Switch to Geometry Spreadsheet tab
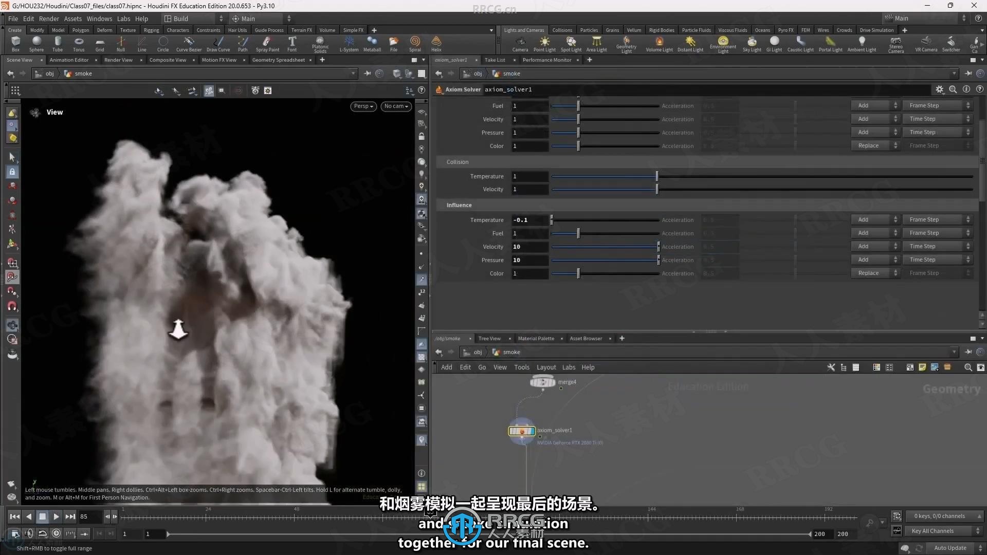The width and height of the screenshot is (987, 555). 278,60
